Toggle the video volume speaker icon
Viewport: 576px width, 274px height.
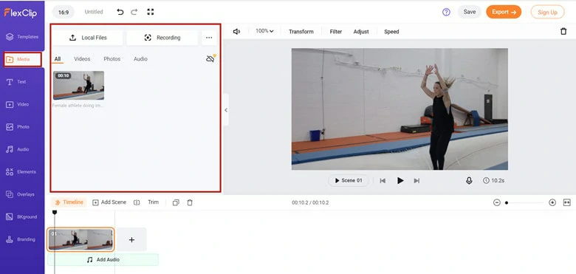coord(236,32)
